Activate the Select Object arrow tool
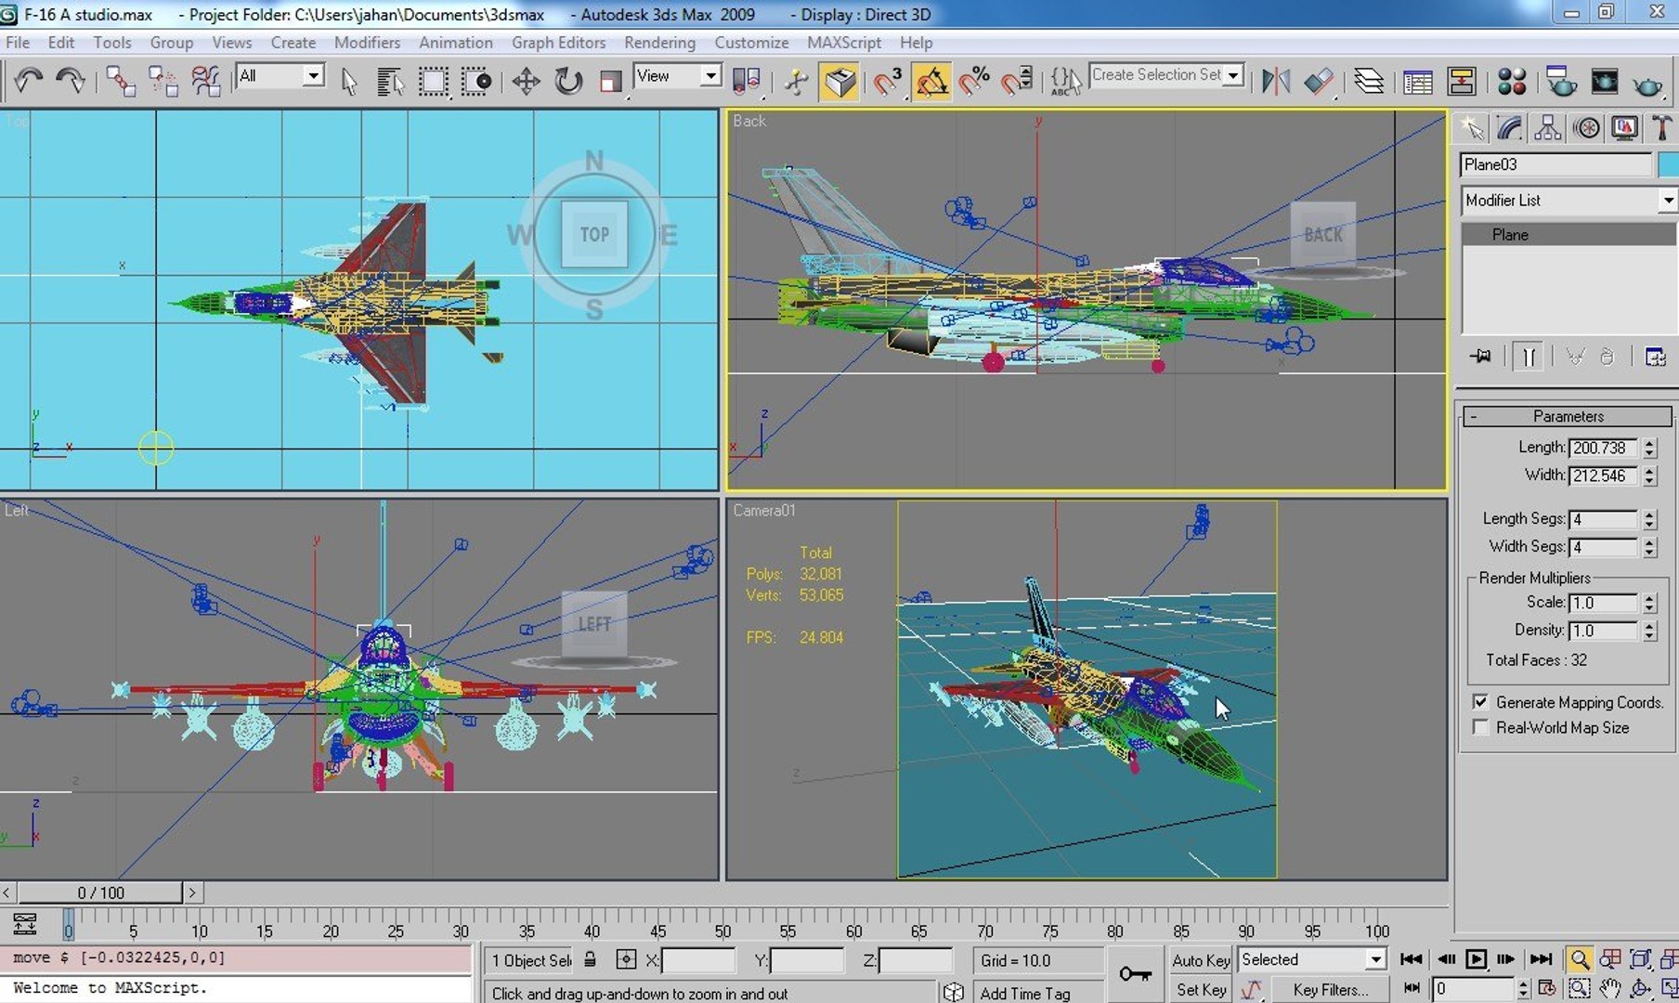The height and width of the screenshot is (1003, 1679). point(349,82)
